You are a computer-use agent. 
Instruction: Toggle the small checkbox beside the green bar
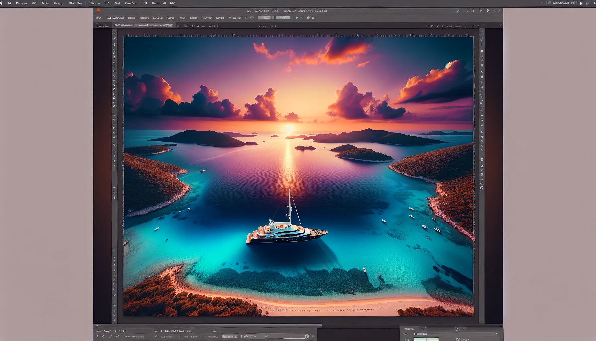click(x=457, y=339)
